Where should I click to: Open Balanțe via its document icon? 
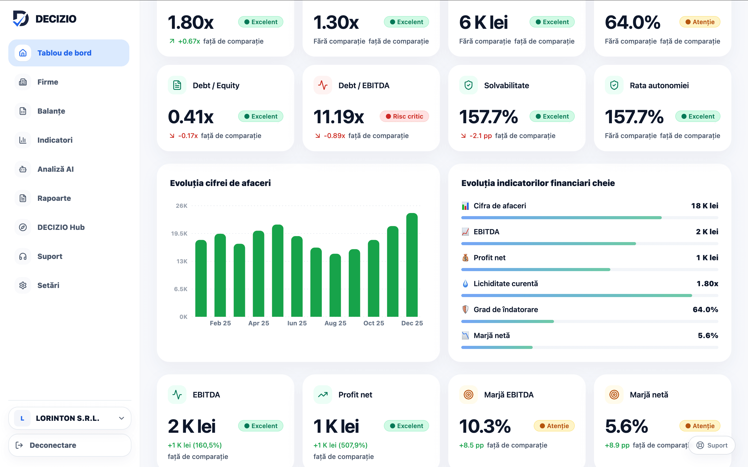click(23, 111)
